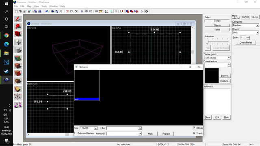Click the Carve toolbar icon

[47, 11]
